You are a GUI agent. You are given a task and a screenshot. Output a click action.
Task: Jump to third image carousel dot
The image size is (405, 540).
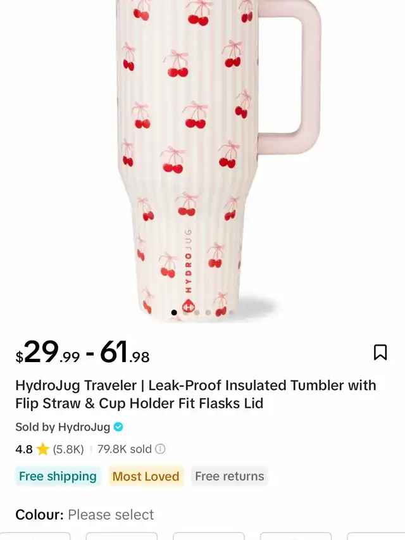tap(197, 312)
